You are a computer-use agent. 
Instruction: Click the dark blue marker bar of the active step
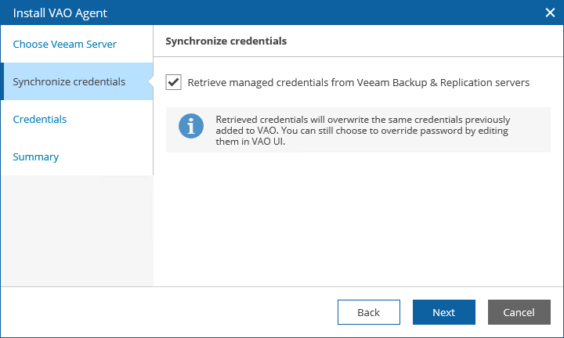(2, 81)
